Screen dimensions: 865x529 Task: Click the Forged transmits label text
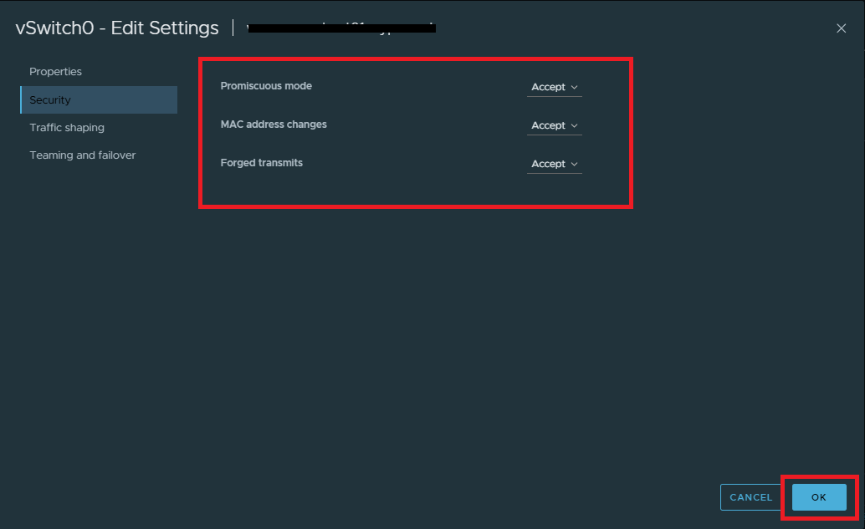262,163
